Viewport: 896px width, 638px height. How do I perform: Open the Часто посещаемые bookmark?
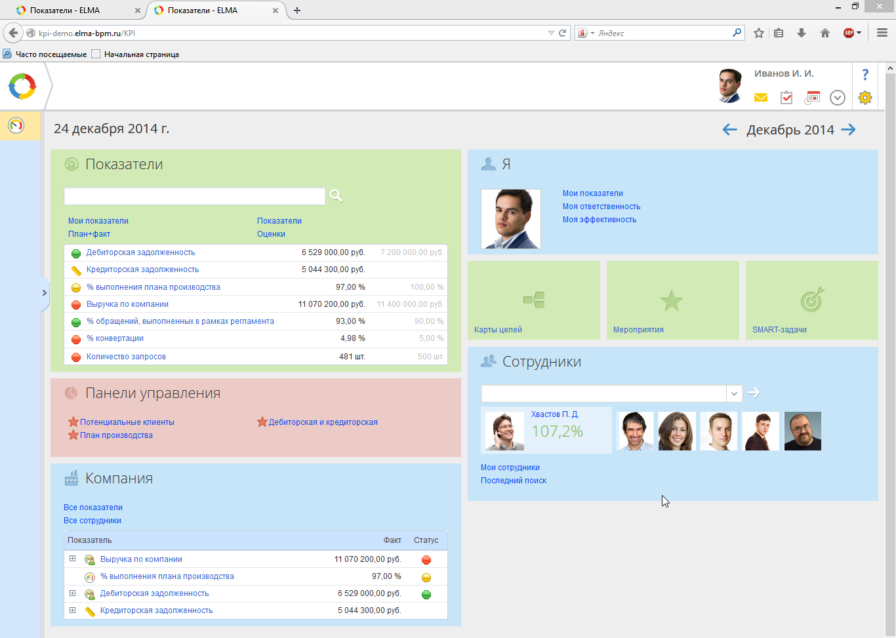[x=45, y=54]
